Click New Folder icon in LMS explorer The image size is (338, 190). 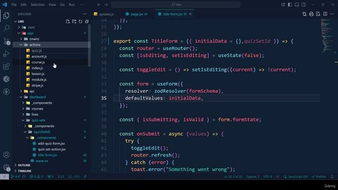pyautogui.click(x=74, y=21)
